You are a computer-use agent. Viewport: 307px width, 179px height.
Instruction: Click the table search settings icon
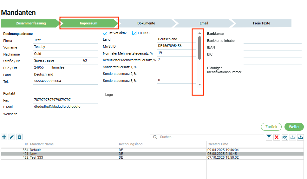coord(284,137)
